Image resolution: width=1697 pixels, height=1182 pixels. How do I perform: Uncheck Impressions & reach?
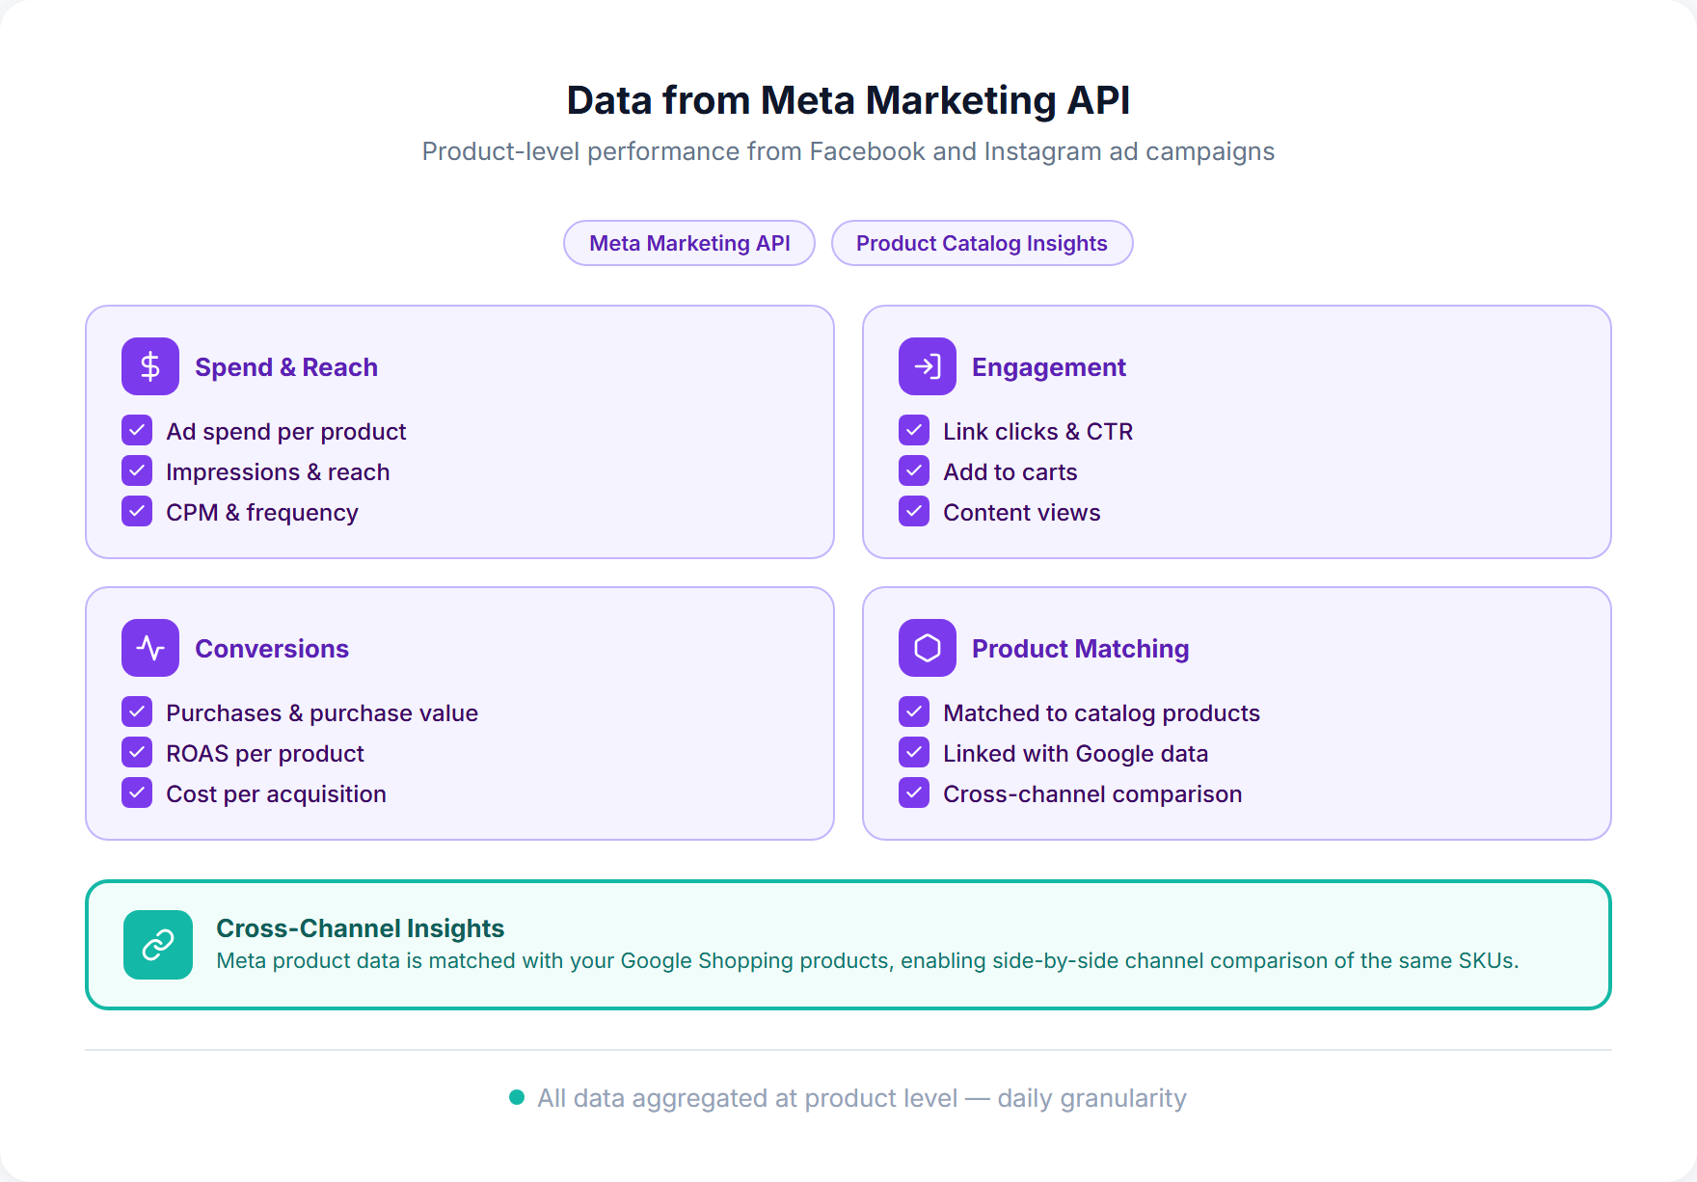tap(137, 470)
